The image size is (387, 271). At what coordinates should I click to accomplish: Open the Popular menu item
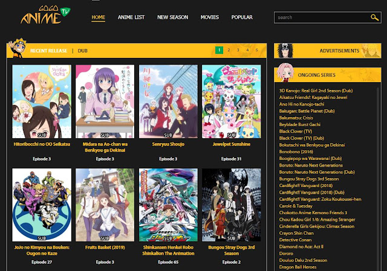(242, 18)
